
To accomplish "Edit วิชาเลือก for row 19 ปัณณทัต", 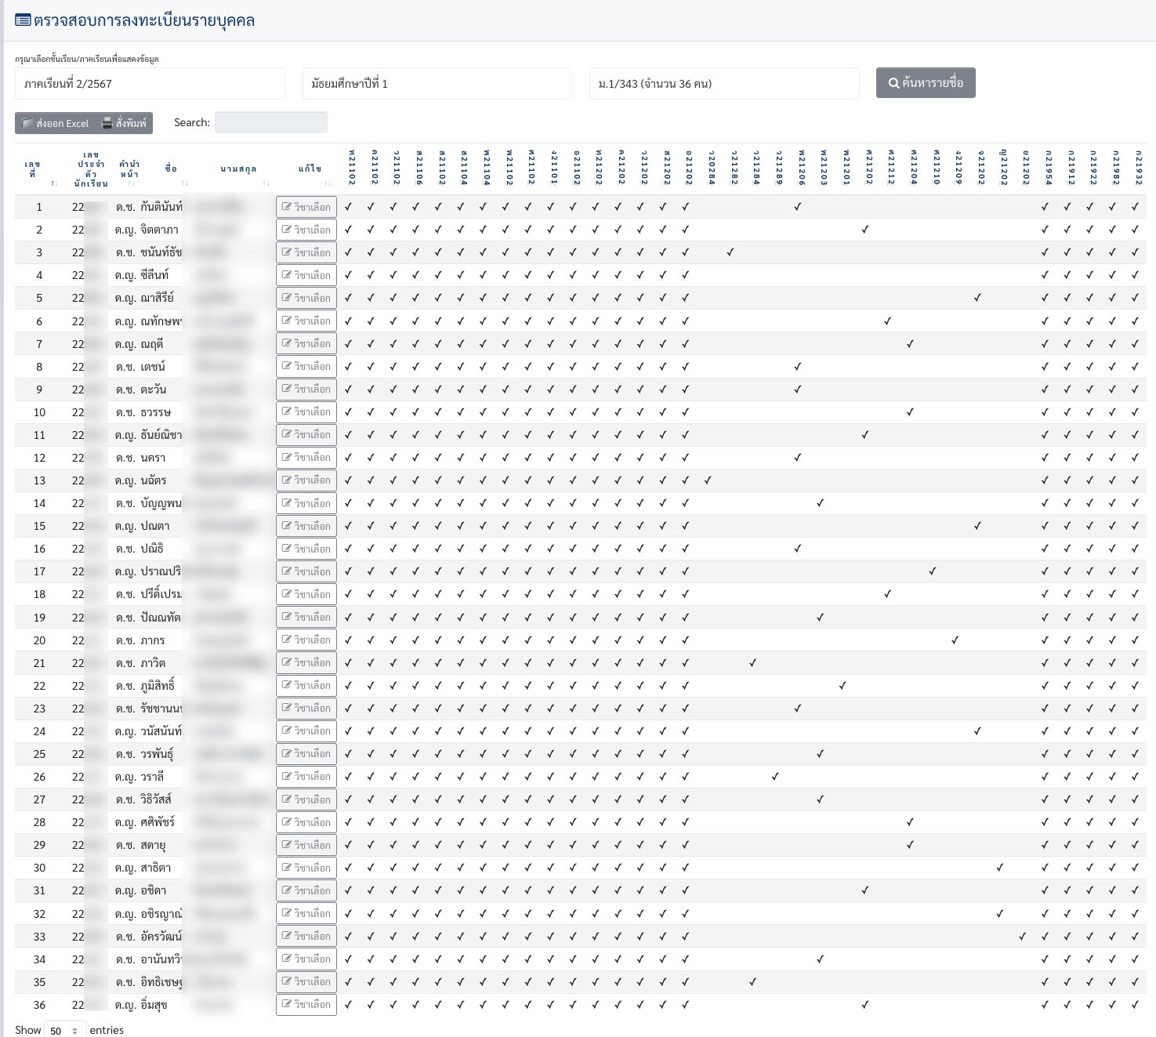I will pos(306,617).
